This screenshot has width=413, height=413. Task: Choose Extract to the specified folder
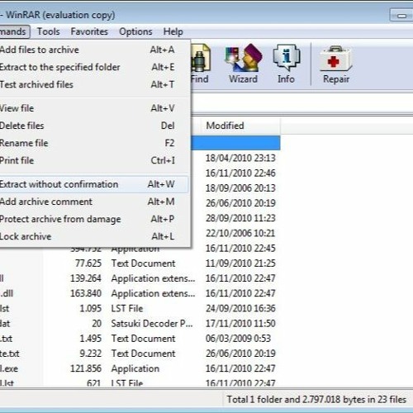pos(93,67)
